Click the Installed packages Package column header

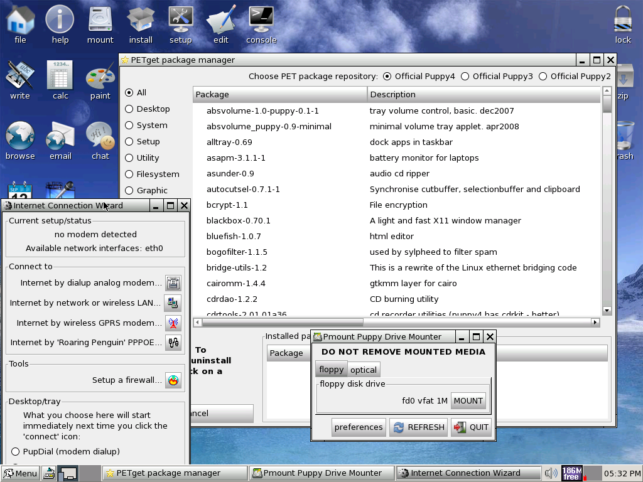point(289,353)
